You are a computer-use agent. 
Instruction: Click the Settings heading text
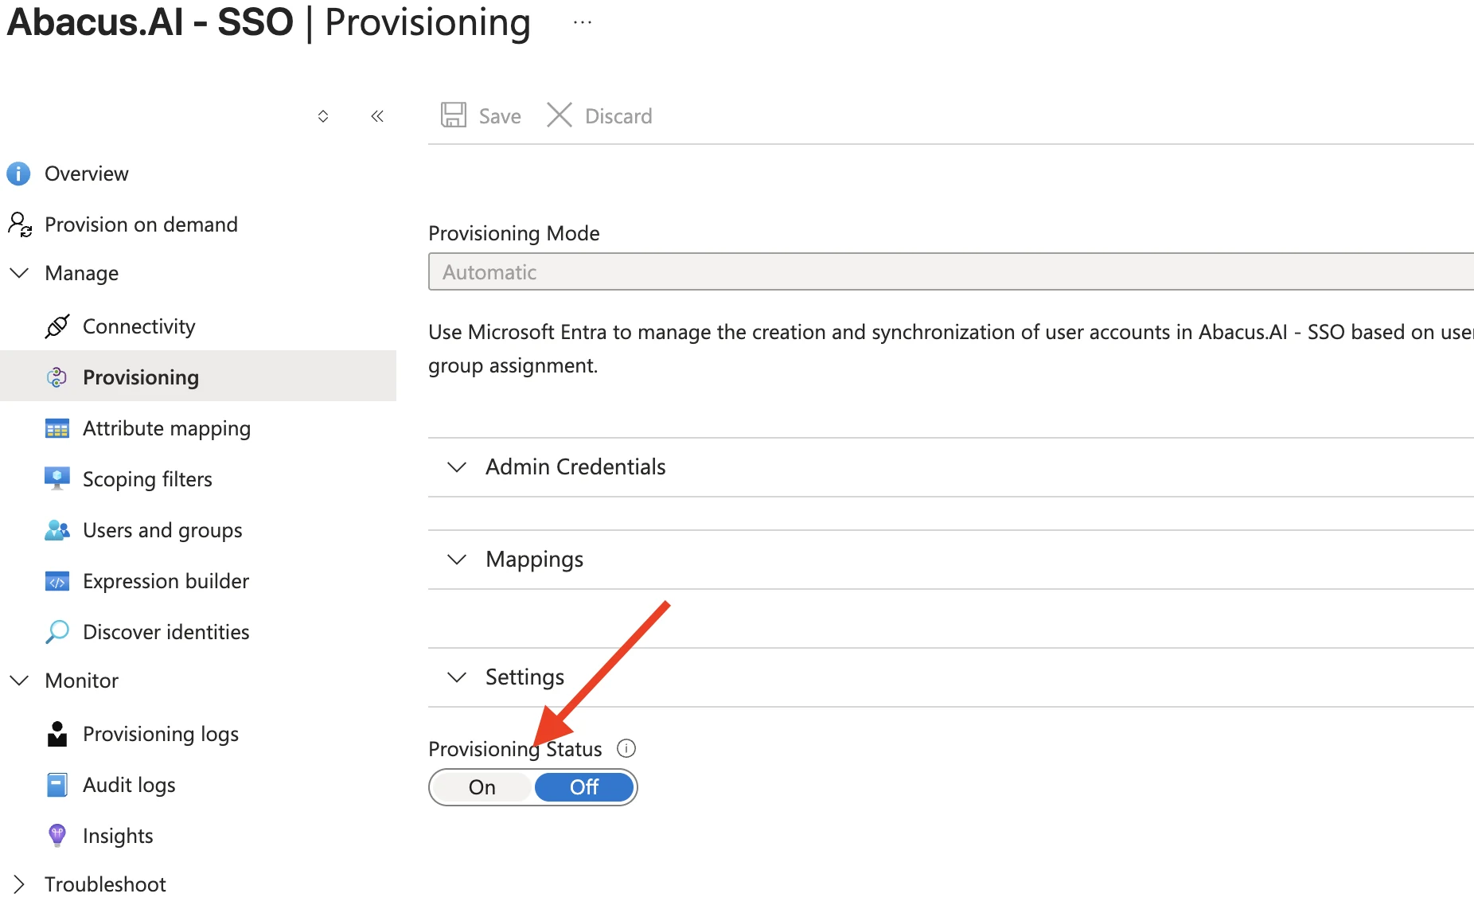click(x=524, y=677)
